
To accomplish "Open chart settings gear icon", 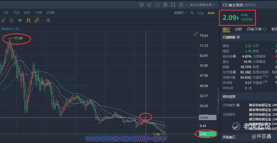I will coord(165,5).
